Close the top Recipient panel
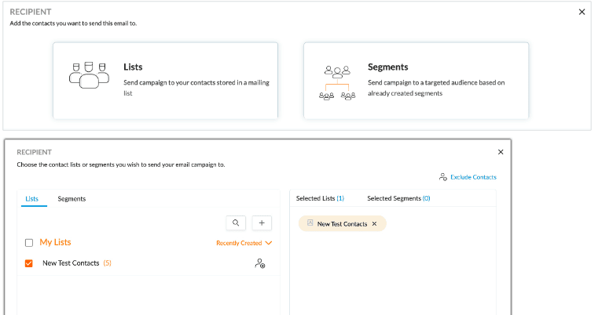Screen dimensions: 598x315 point(581,12)
